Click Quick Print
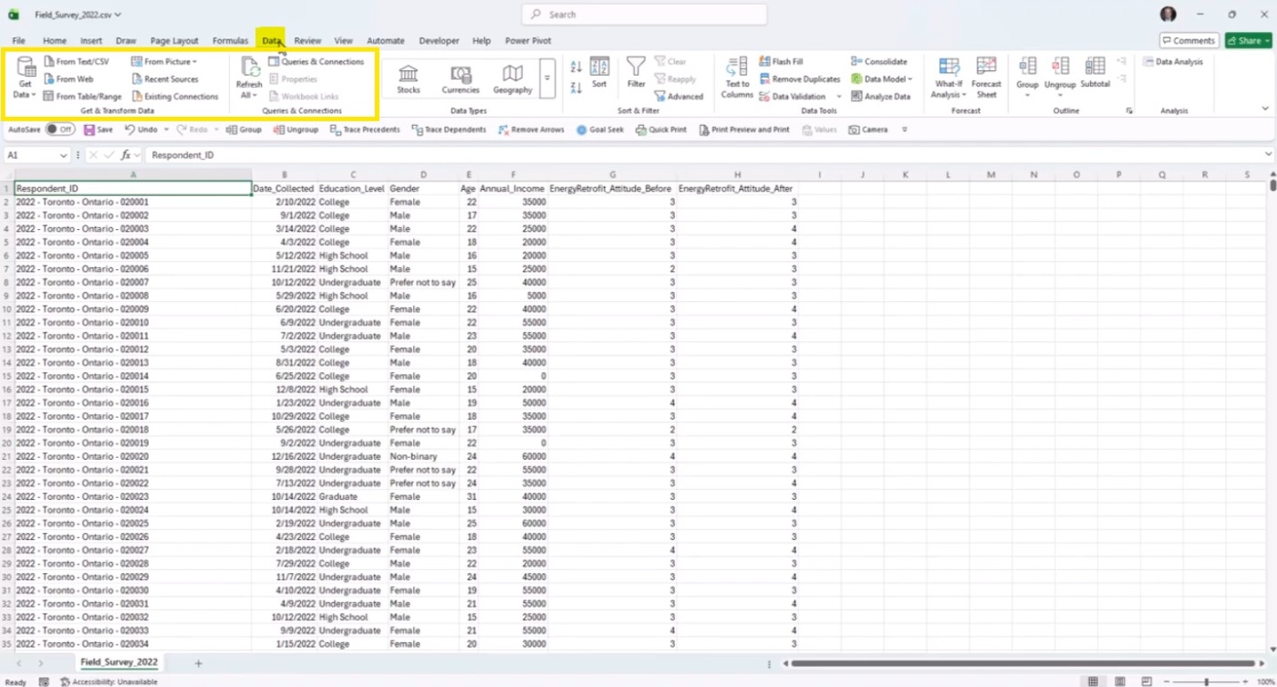The image size is (1277, 687). click(x=661, y=130)
